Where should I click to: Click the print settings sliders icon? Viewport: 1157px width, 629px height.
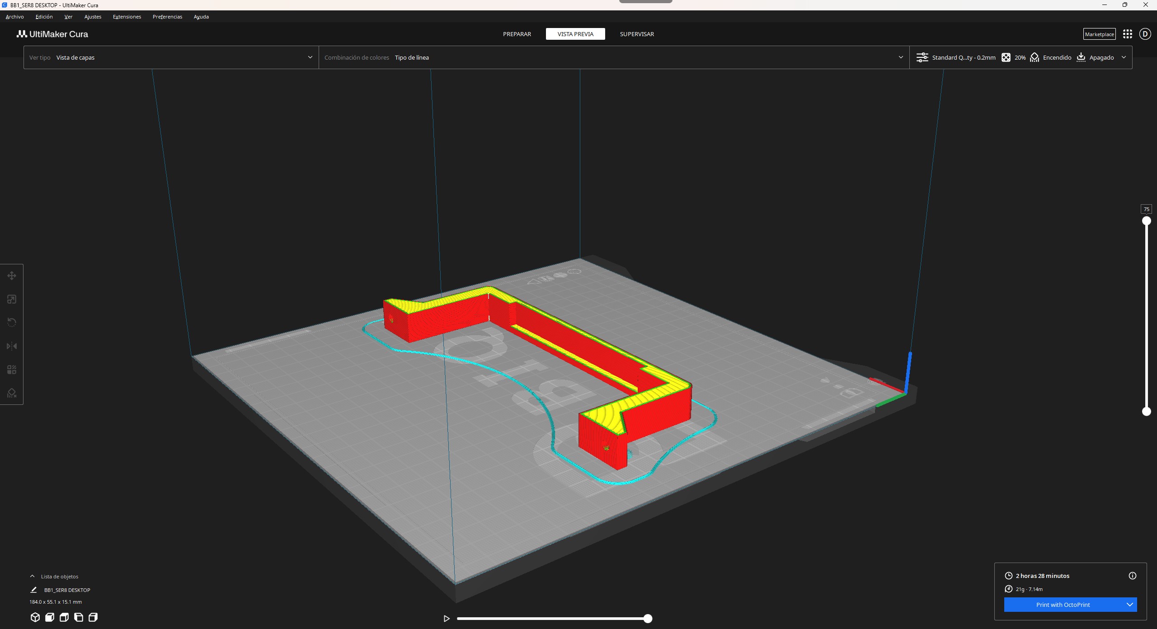pyautogui.click(x=922, y=57)
